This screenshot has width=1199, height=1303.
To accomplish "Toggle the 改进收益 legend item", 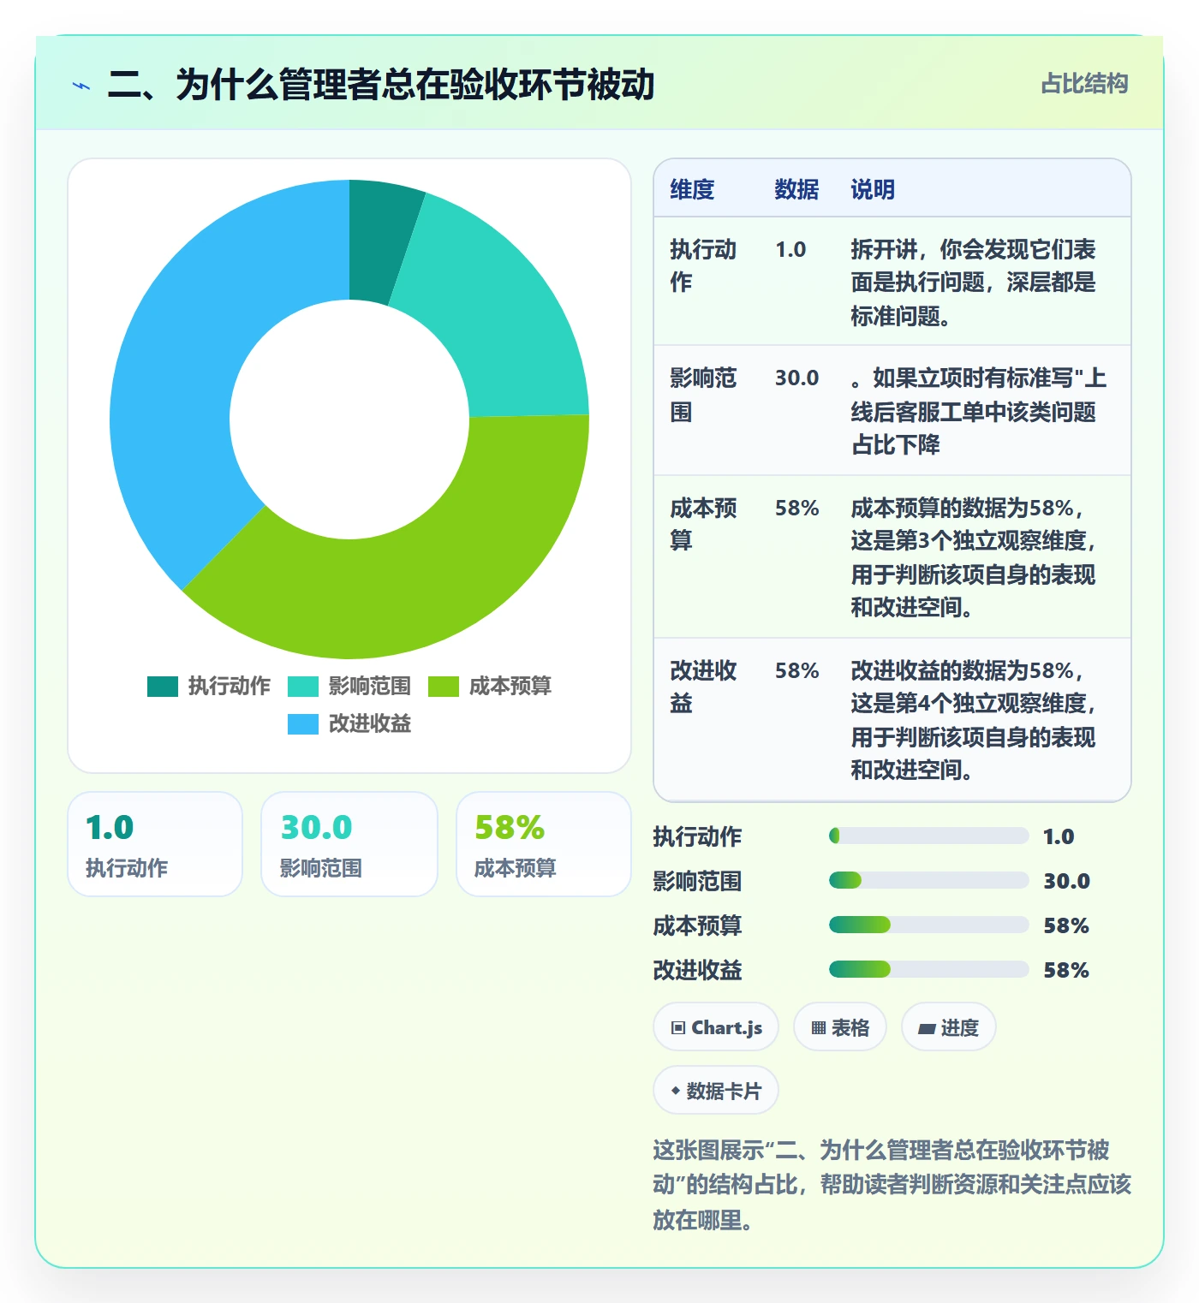I will click(349, 724).
